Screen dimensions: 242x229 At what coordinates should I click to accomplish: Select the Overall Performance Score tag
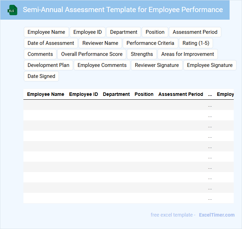(x=92, y=54)
